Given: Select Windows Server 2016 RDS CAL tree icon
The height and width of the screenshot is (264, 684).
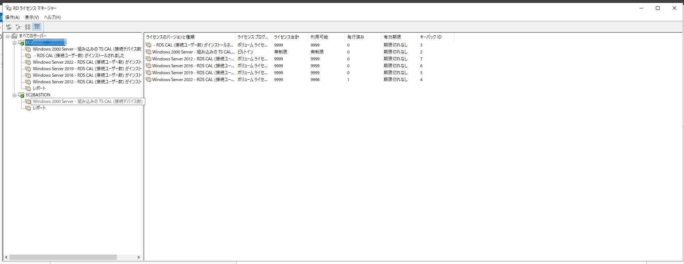Looking at the screenshot, I should 28,75.
